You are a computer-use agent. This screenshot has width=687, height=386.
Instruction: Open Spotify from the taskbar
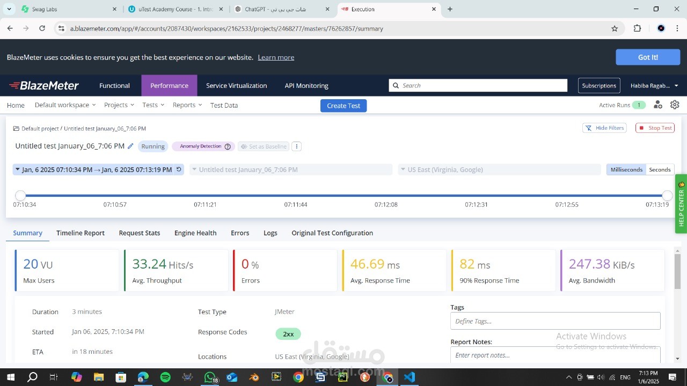(x=165, y=377)
